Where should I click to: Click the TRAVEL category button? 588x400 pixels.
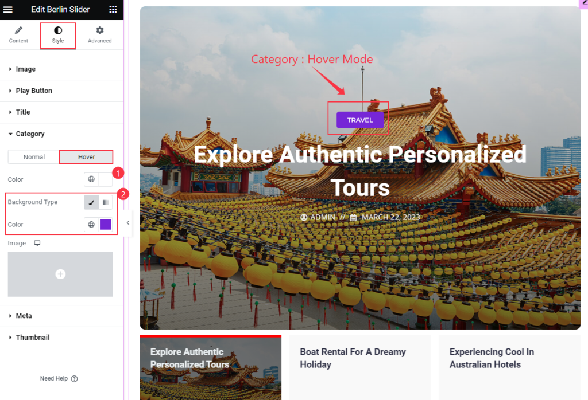pyautogui.click(x=360, y=120)
